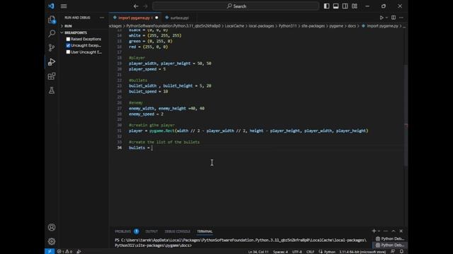Image resolution: width=453 pixels, height=254 pixels.
Task: Close the terminal panel
Action: click(401, 231)
